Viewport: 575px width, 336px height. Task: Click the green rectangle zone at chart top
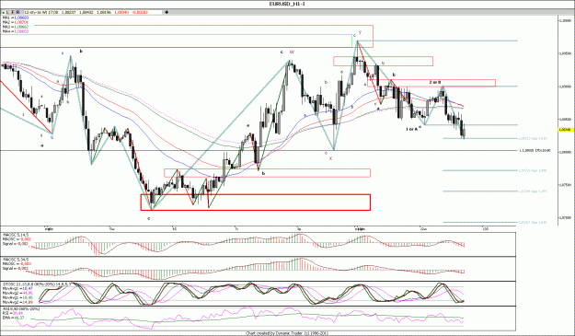[176, 41]
